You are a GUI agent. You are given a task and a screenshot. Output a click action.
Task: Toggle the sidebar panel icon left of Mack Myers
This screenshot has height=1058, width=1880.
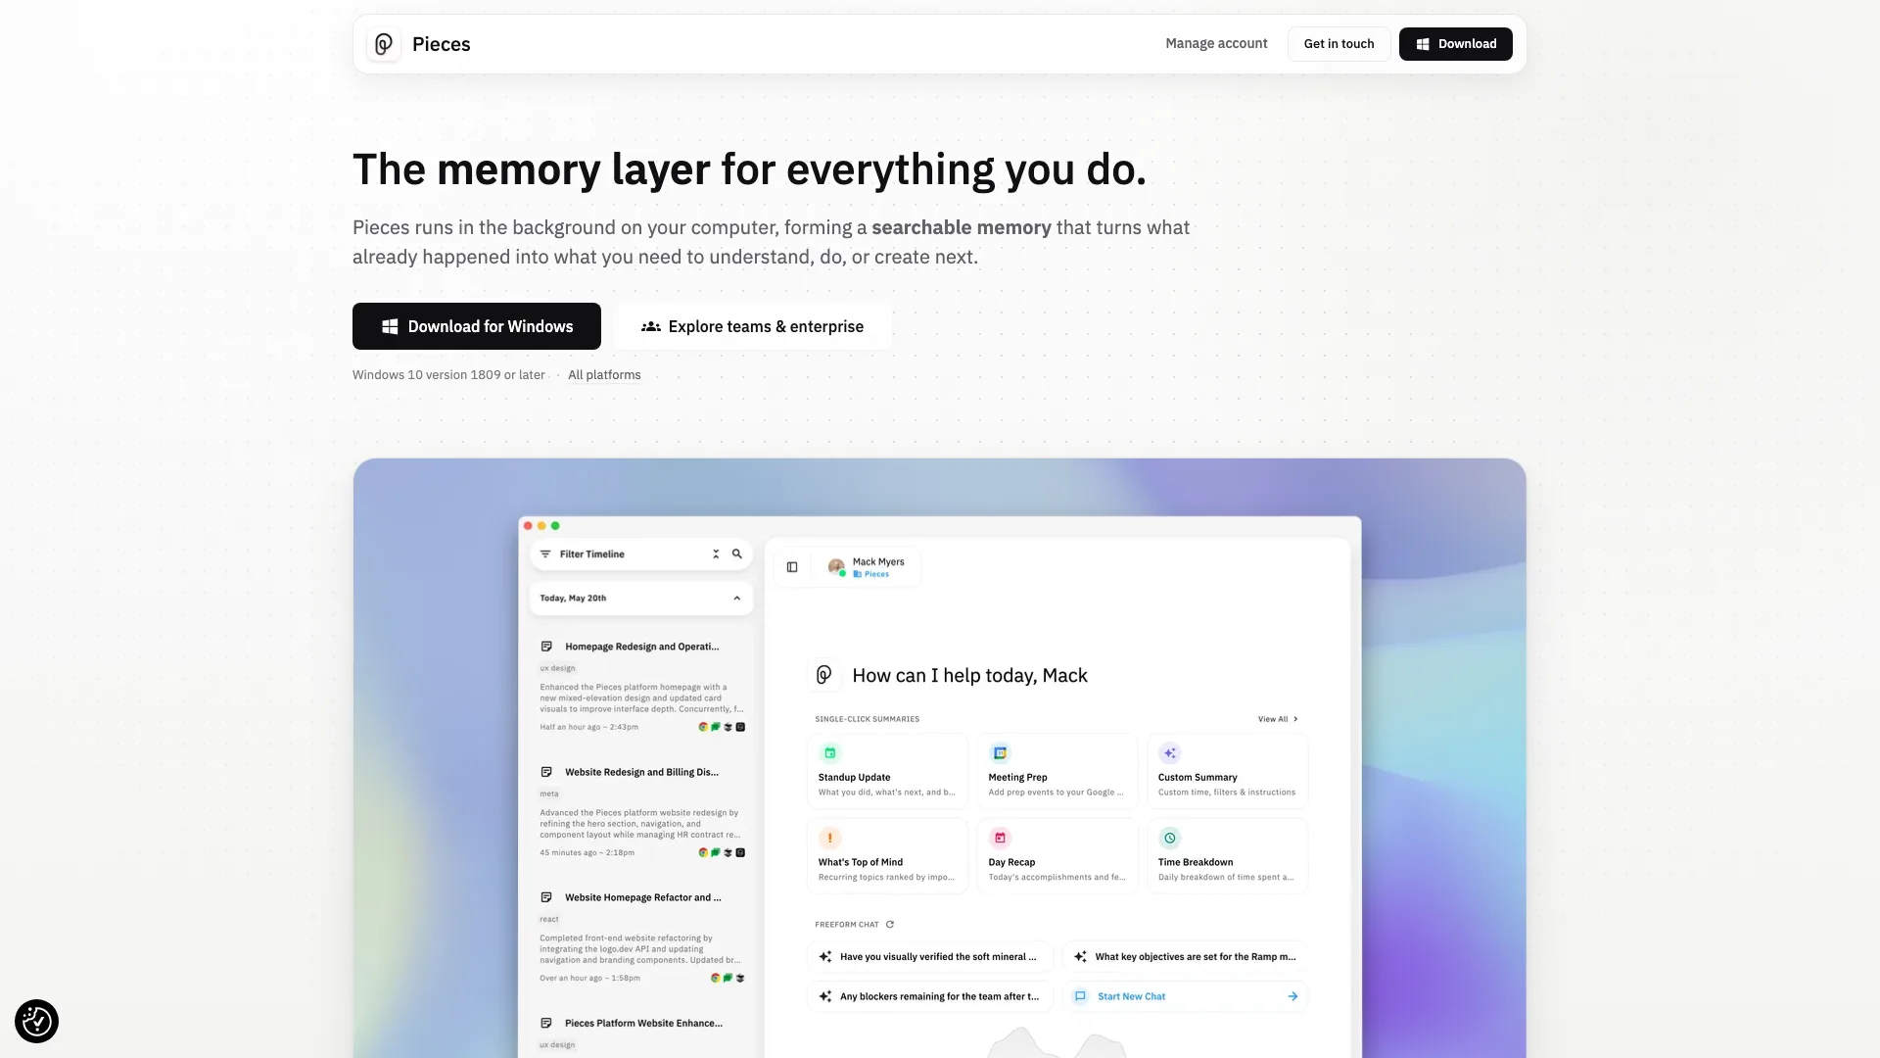coord(792,567)
